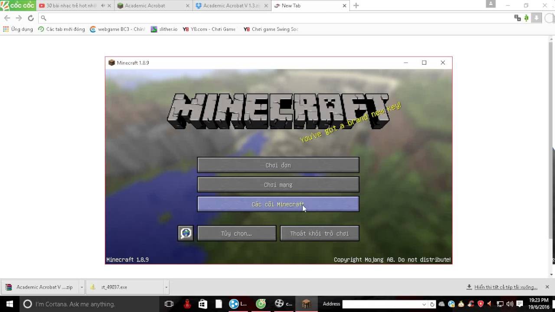Viewport: 555px width, 312px height.
Task: Click the Chơi đơn singleplayer button
Action: (x=278, y=165)
